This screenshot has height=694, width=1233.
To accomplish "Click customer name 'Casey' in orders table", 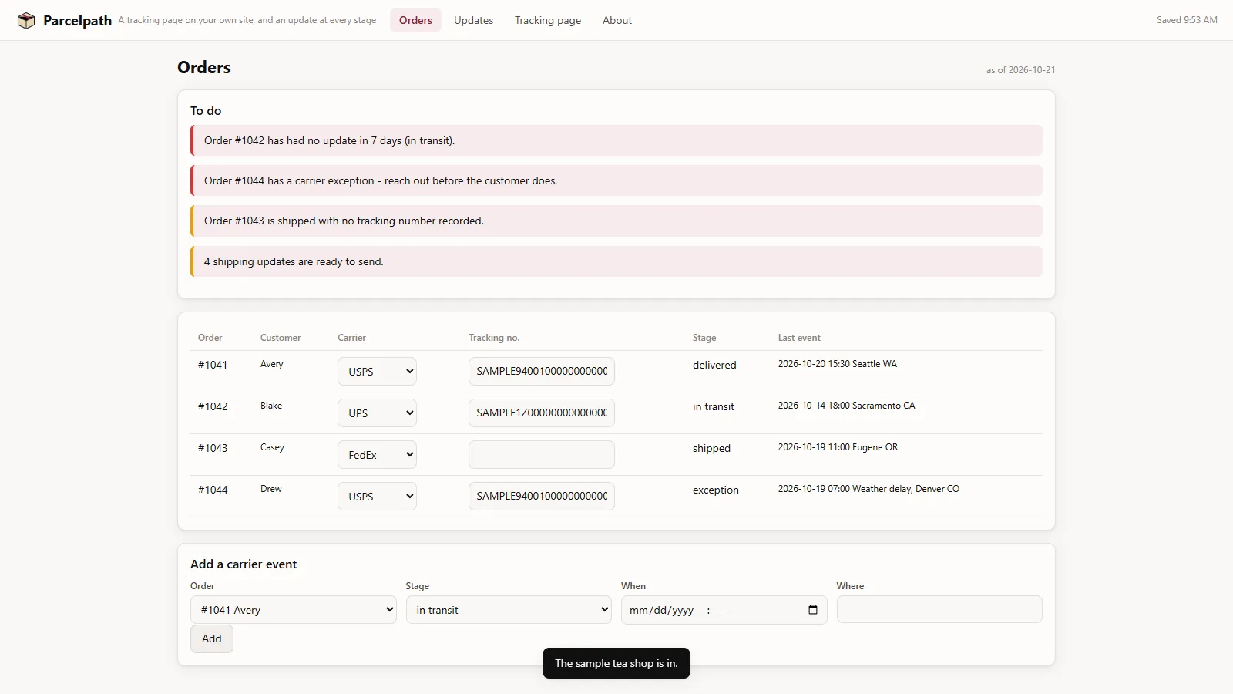I will click(x=273, y=447).
